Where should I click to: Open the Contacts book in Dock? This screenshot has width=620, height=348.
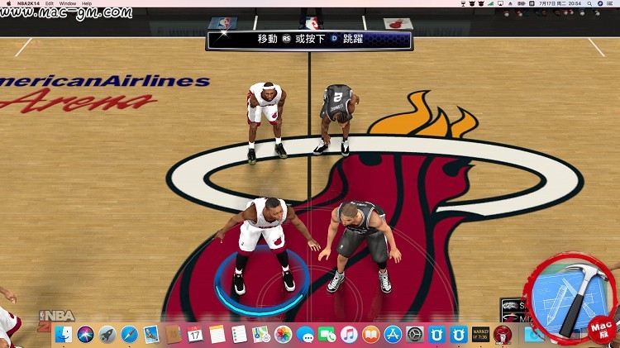(174, 335)
